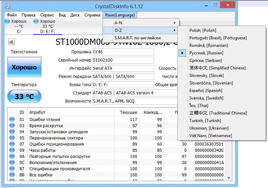Click the 33 °C temperature button
The height and width of the screenshot is (188, 268).
coord(24,96)
